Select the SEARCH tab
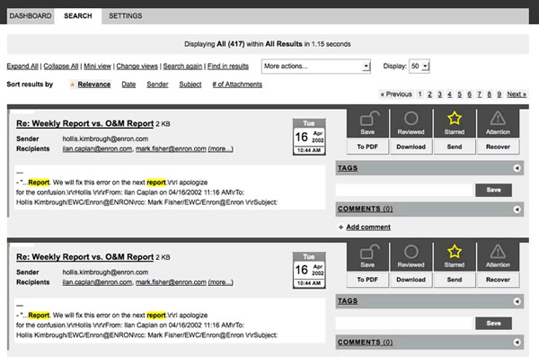 click(78, 16)
